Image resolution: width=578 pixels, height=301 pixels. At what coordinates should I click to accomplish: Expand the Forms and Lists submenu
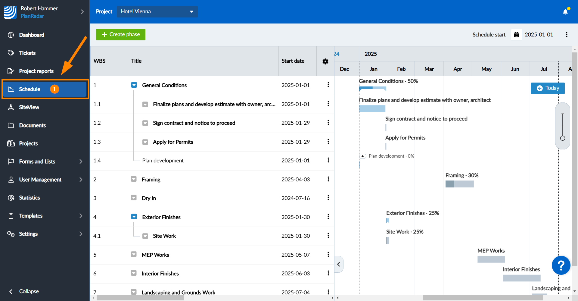pos(81,161)
